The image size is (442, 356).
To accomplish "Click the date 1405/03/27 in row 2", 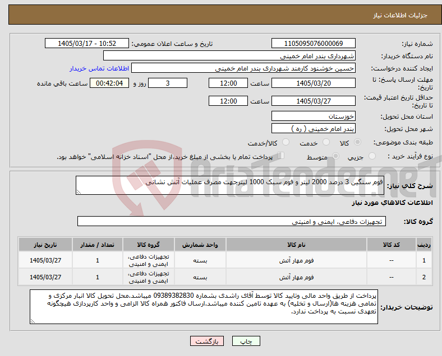I will point(45,277).
